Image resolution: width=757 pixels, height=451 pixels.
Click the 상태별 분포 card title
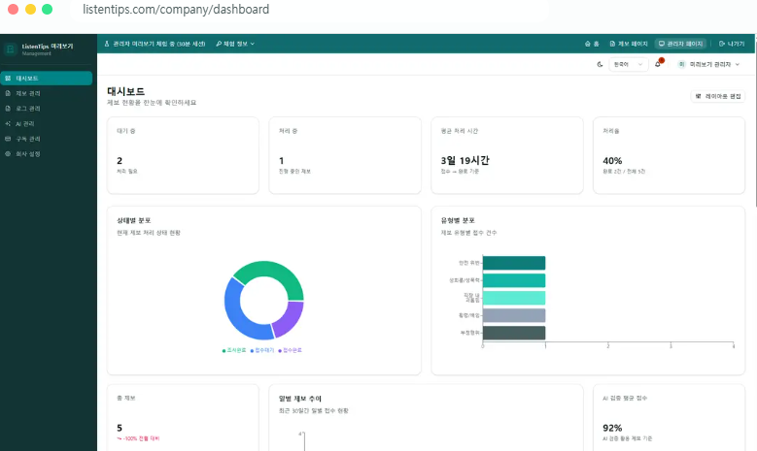(x=134, y=221)
